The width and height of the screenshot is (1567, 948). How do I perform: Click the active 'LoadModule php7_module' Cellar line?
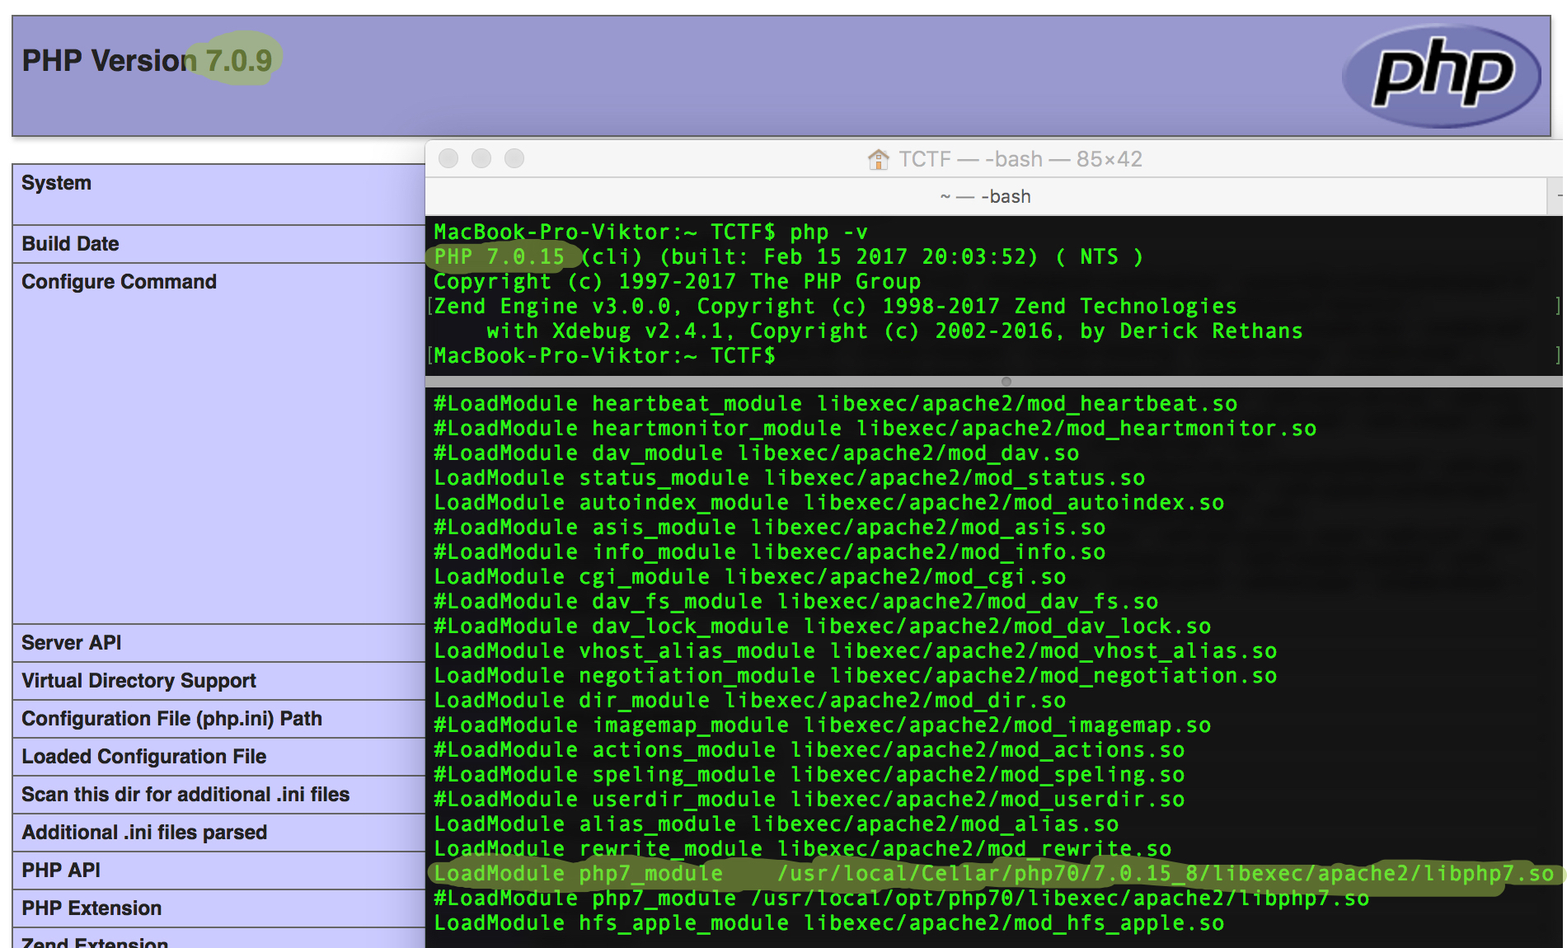click(x=993, y=874)
